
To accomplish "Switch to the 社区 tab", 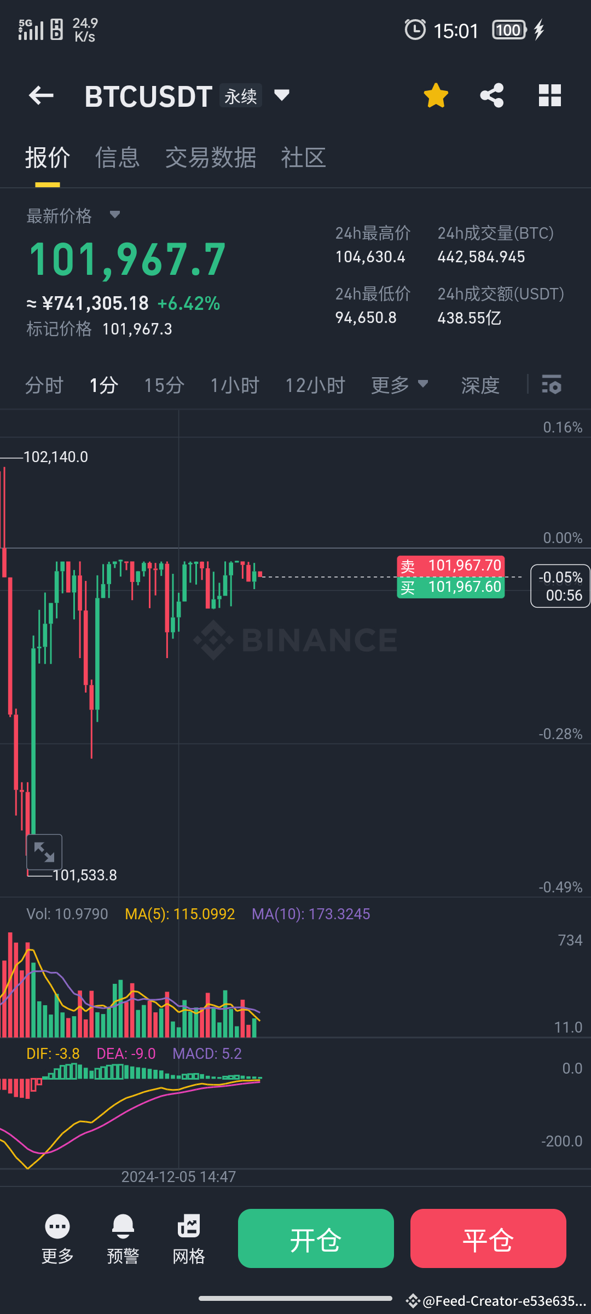I will click(x=304, y=158).
